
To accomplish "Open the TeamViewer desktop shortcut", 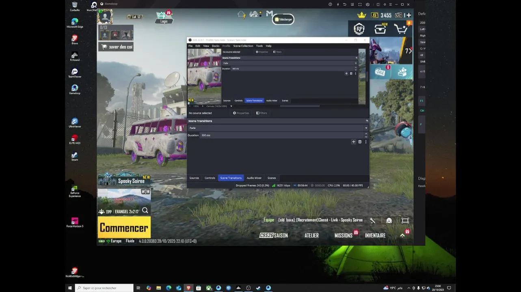I will pos(75,73).
